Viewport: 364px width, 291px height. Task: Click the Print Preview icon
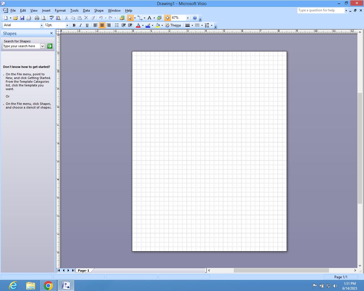point(44,18)
